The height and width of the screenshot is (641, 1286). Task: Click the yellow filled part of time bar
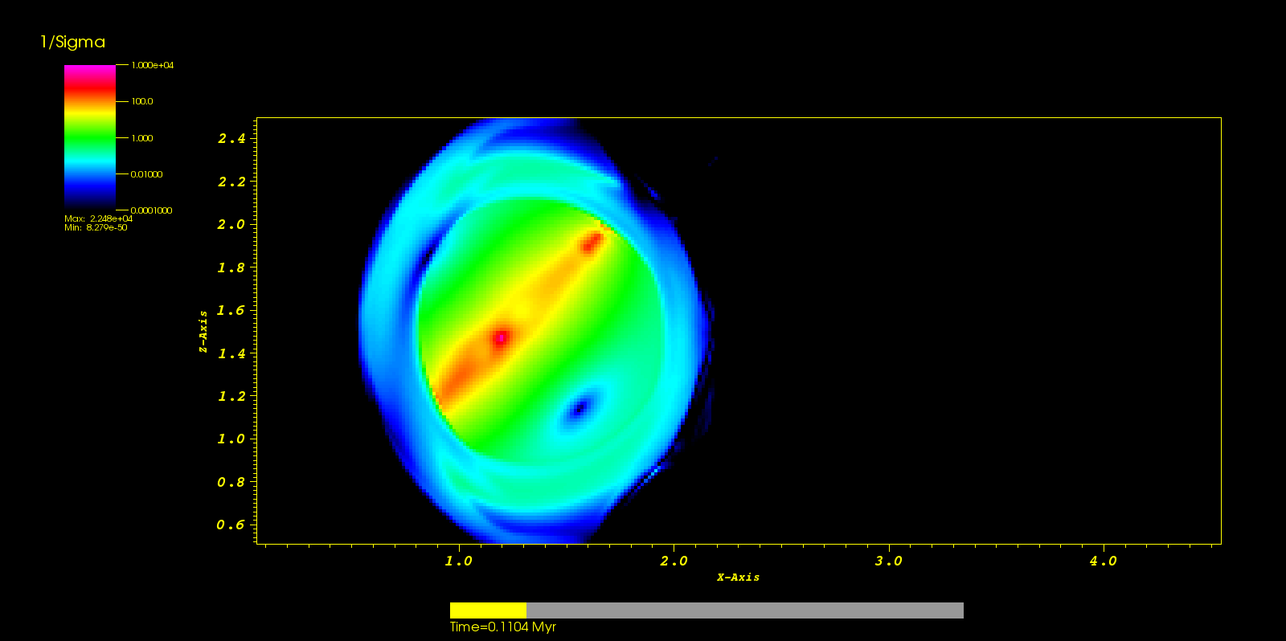[x=488, y=610]
